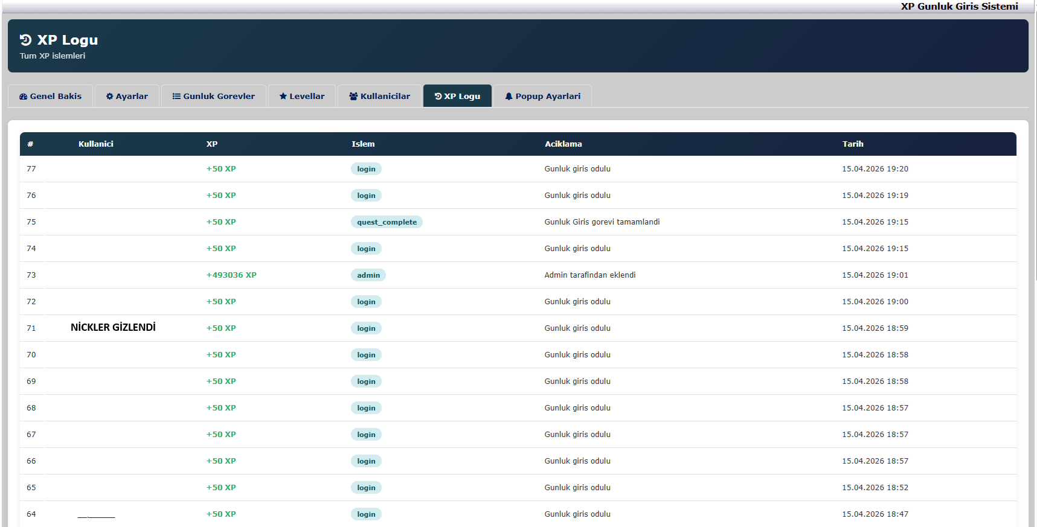Select the +493036 XP value
The height and width of the screenshot is (527, 1037).
(x=231, y=275)
